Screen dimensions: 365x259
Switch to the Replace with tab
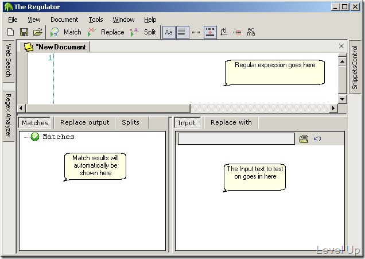[x=231, y=122]
